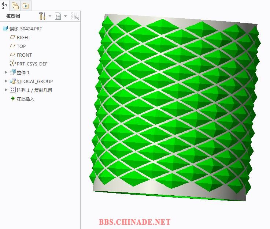Click the FRONT datum plane icon
The image size is (270, 229).
point(12,55)
